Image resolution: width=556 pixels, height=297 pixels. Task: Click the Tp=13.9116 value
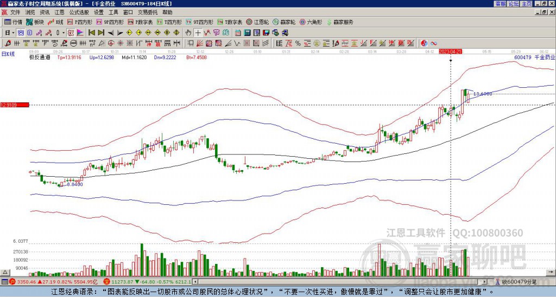69,57
